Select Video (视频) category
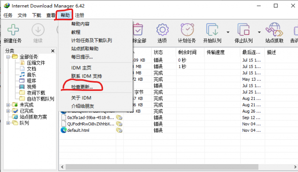 pyautogui.click(x=32, y=87)
